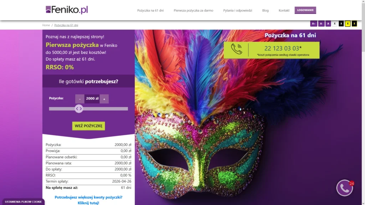Image resolution: width=365 pixels, height=205 pixels.
Task: Open Pytania i odpowiedzi menu item
Action: [x=238, y=10]
